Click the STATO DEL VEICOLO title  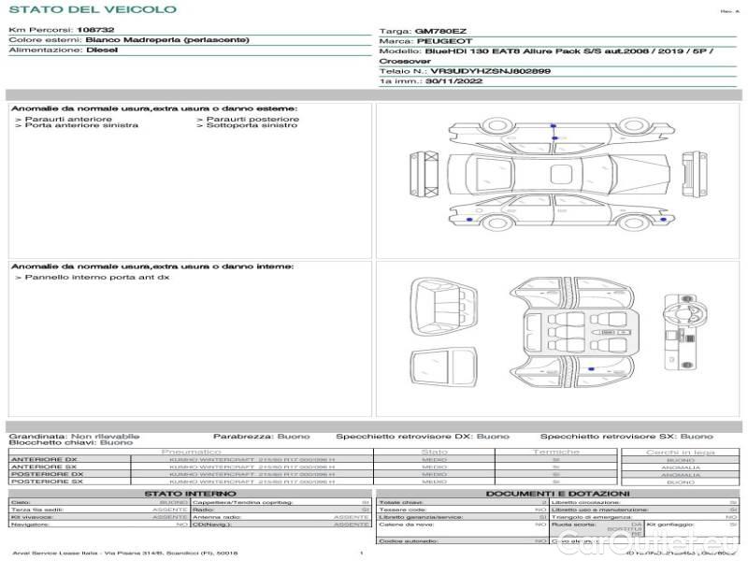[92, 9]
